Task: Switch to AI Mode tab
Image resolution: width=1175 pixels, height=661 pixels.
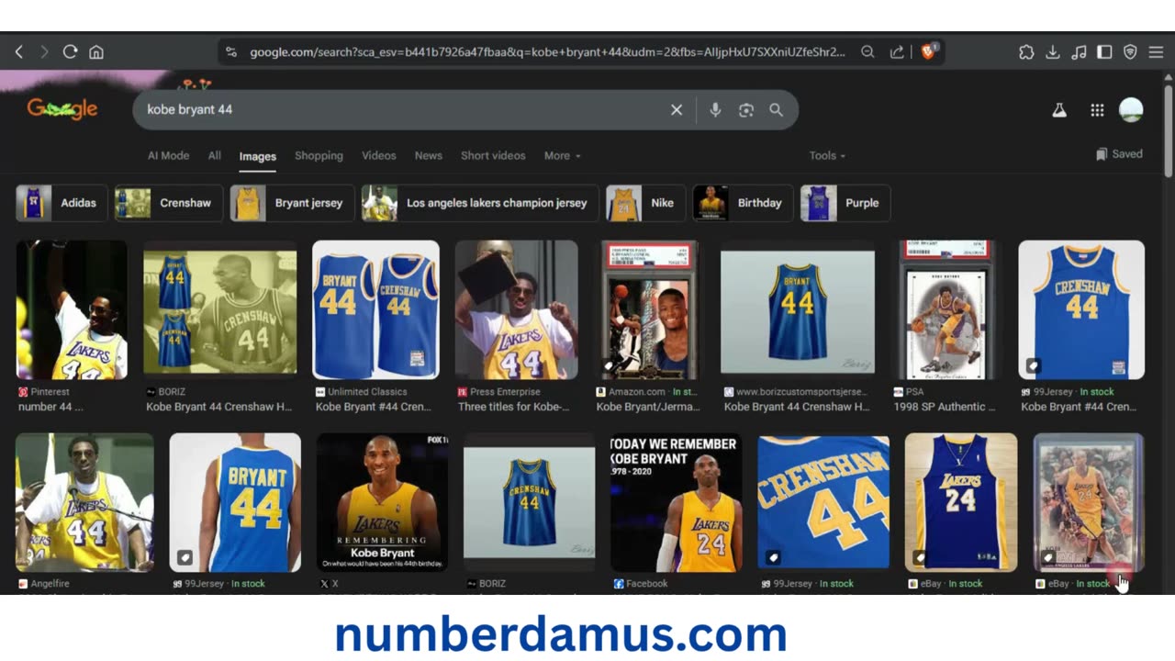Action: pyautogui.click(x=168, y=156)
